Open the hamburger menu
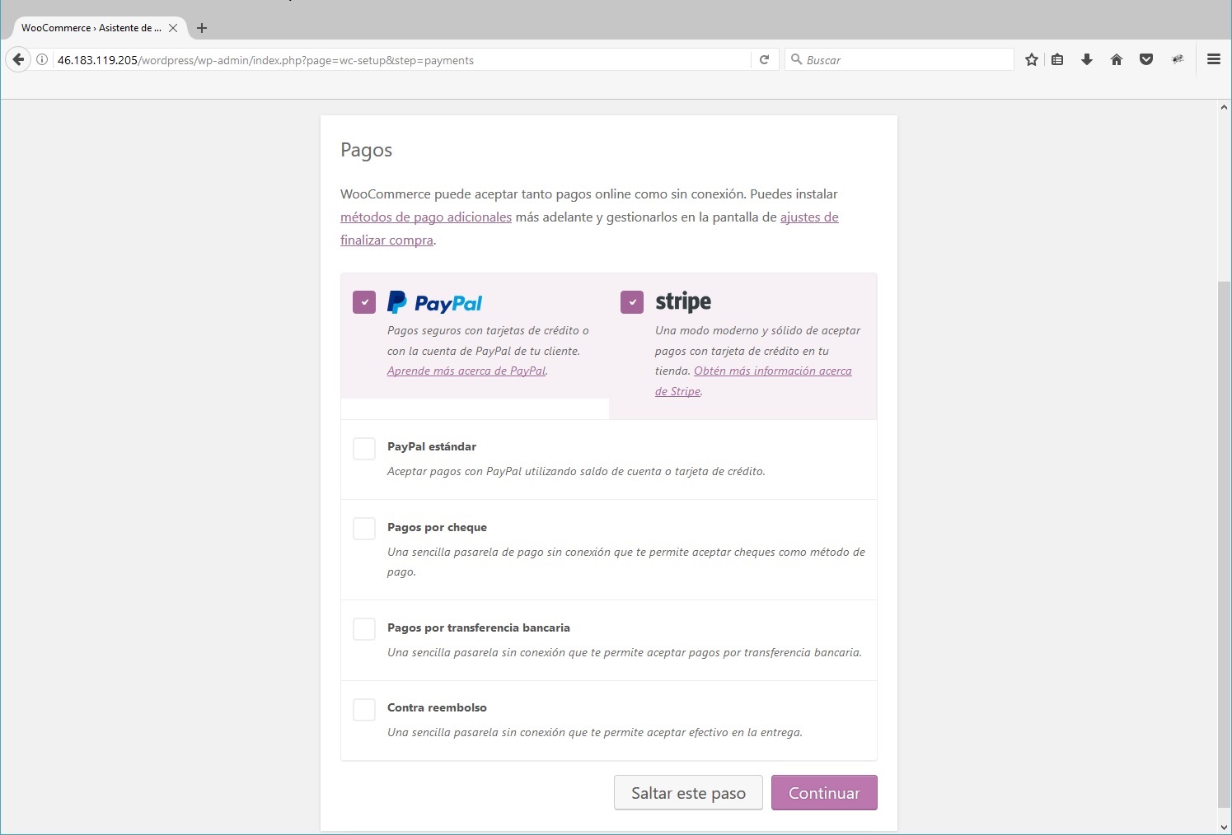The height and width of the screenshot is (835, 1232). [1213, 59]
